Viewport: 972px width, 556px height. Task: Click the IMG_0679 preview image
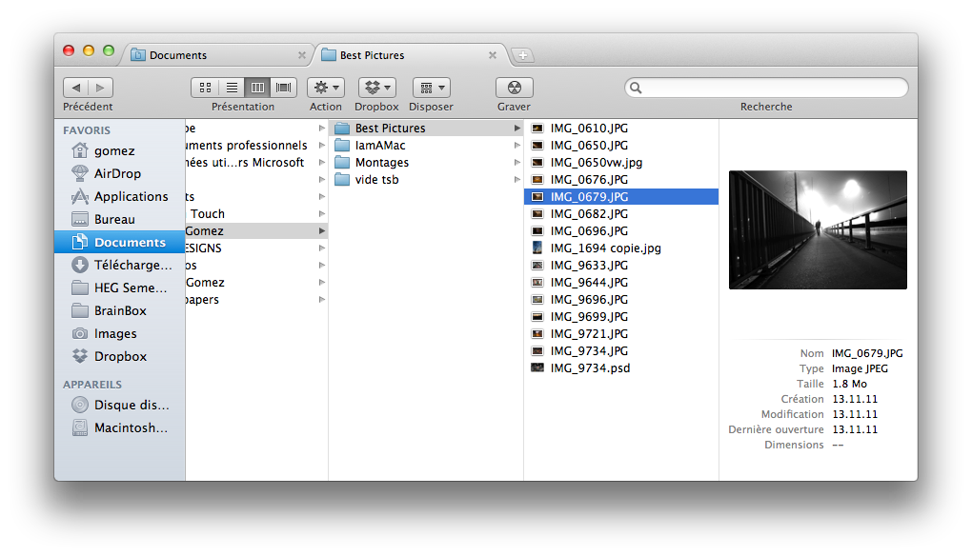pos(817,229)
